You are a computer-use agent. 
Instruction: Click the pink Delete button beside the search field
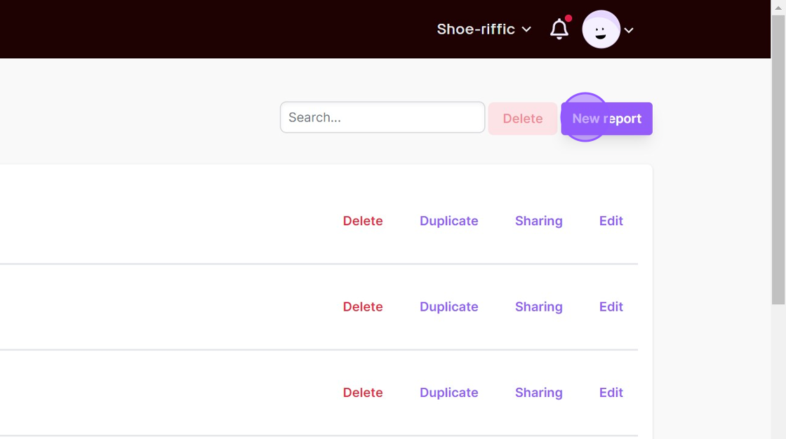(523, 119)
